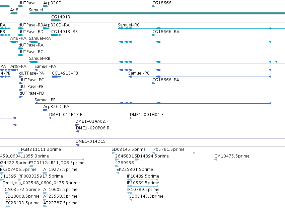Select the dUTPase-PC protein label

tap(31, 80)
